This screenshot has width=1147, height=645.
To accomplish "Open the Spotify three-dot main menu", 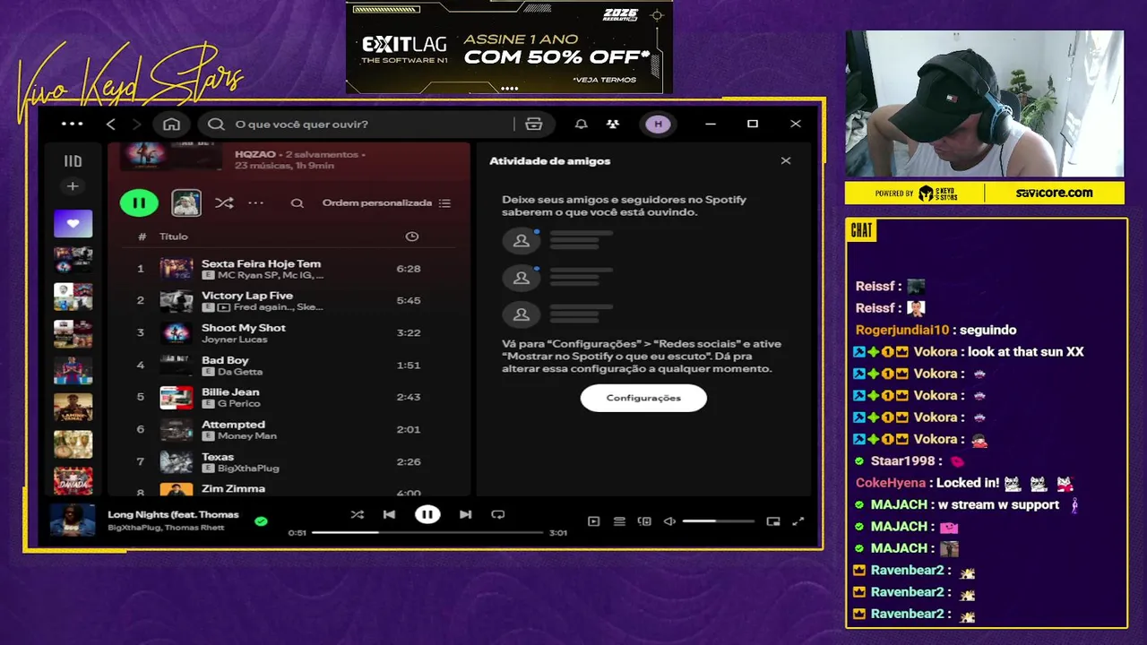I will coord(72,124).
